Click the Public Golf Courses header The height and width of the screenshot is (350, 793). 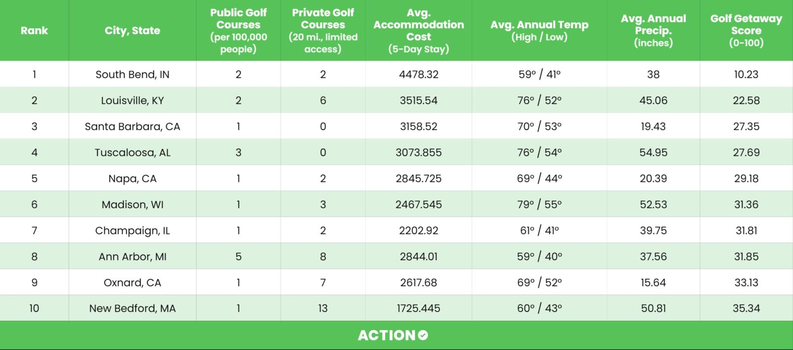[238, 31]
